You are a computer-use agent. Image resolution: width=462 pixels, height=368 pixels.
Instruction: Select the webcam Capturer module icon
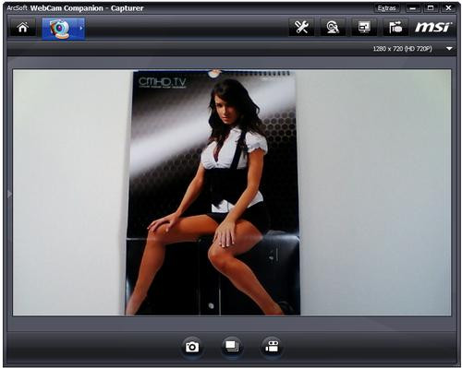[60, 29]
